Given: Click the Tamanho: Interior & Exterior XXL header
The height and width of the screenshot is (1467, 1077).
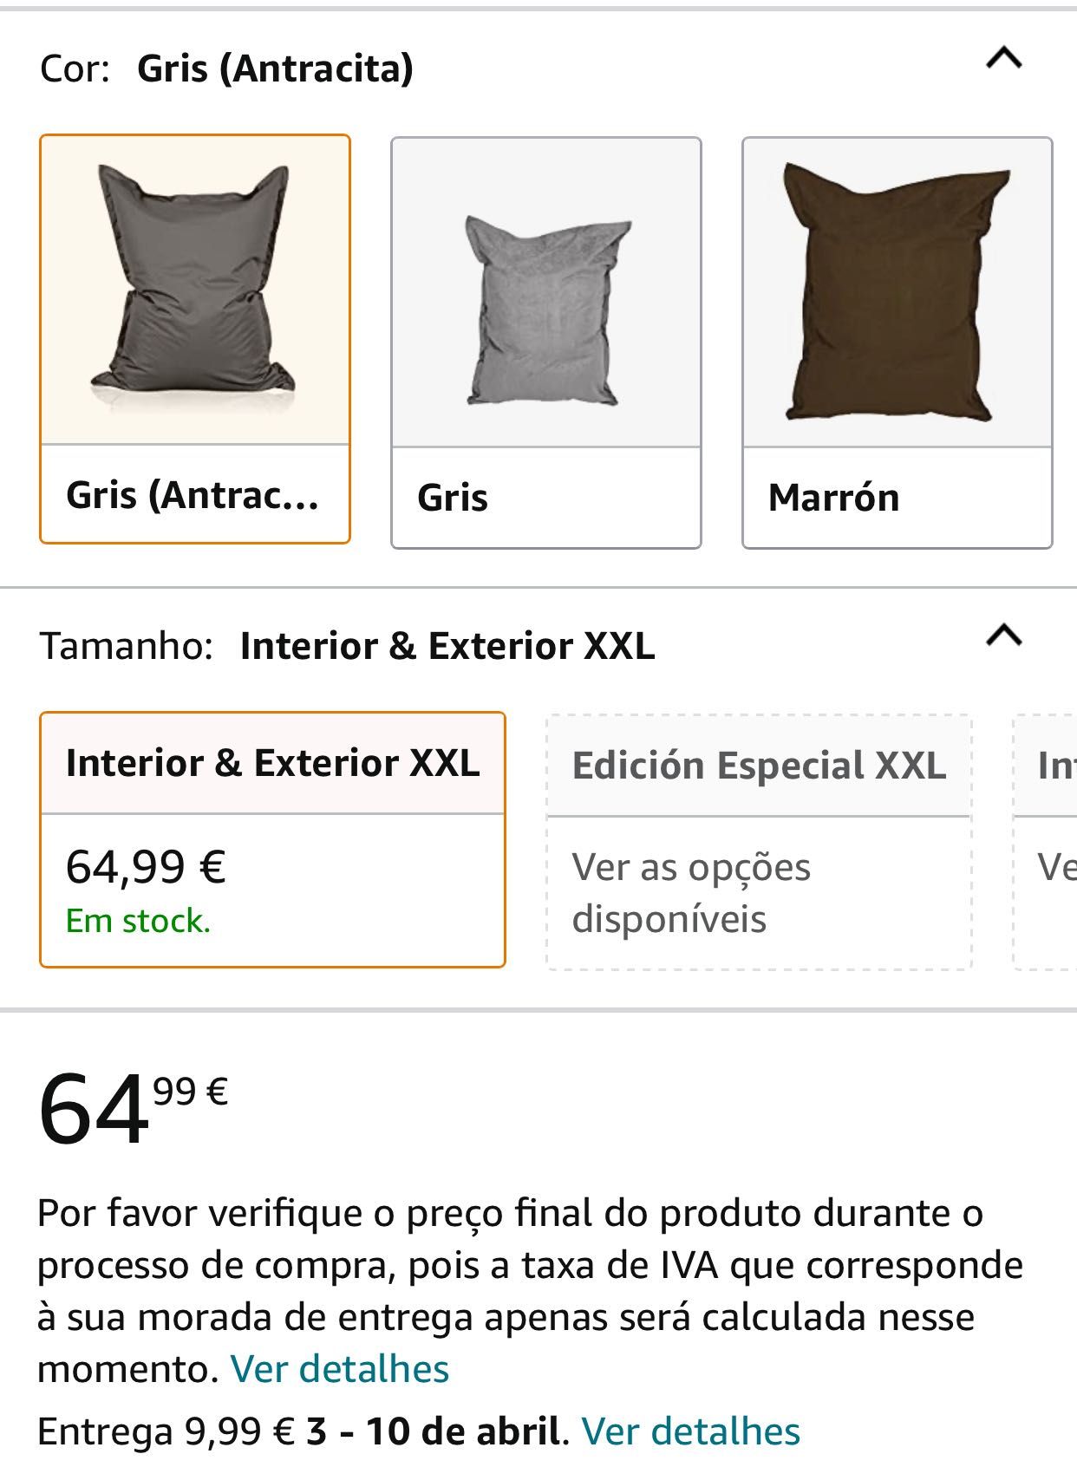Looking at the screenshot, I should click(x=348, y=646).
